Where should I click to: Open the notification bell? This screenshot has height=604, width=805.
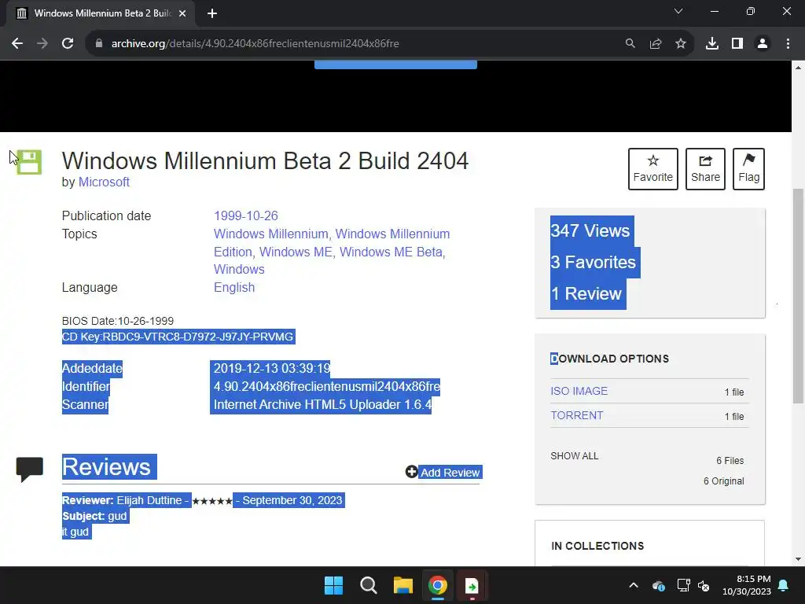pos(784,585)
